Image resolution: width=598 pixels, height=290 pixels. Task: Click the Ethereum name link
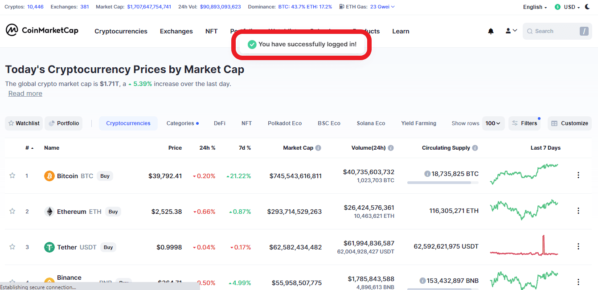pyautogui.click(x=72, y=212)
